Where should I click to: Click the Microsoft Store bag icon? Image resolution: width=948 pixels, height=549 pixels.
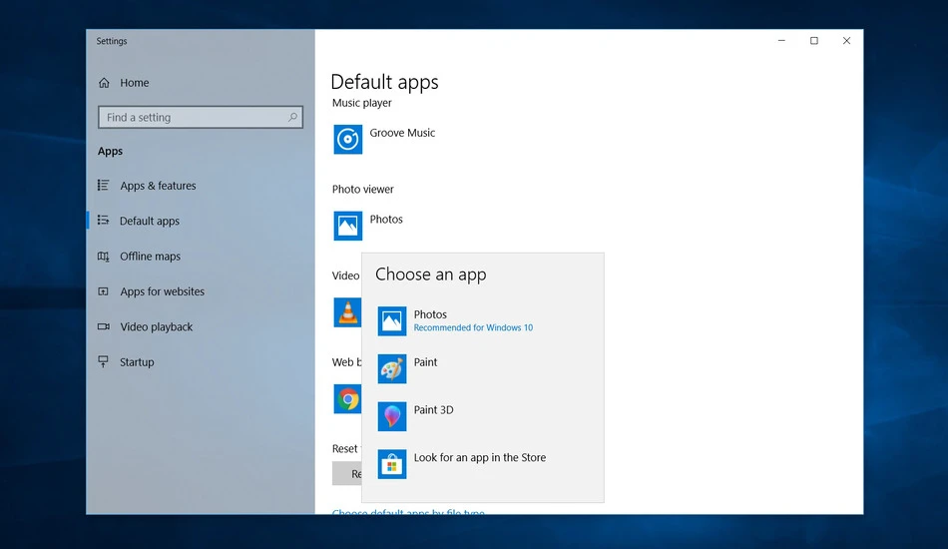click(392, 464)
